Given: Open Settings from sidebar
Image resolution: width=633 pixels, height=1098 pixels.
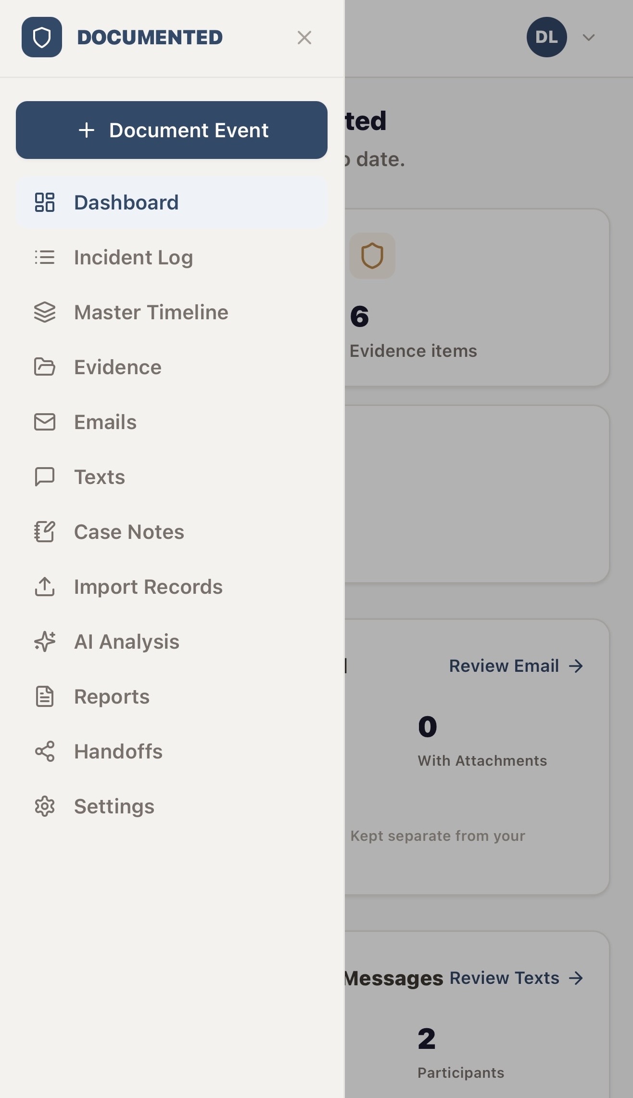Looking at the screenshot, I should (172, 806).
